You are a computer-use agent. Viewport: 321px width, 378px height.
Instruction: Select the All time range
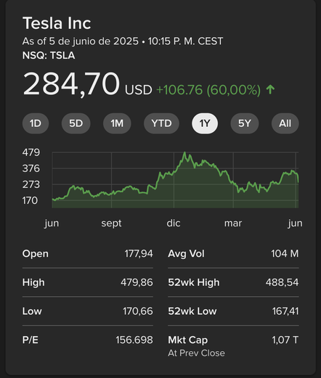pyautogui.click(x=285, y=123)
